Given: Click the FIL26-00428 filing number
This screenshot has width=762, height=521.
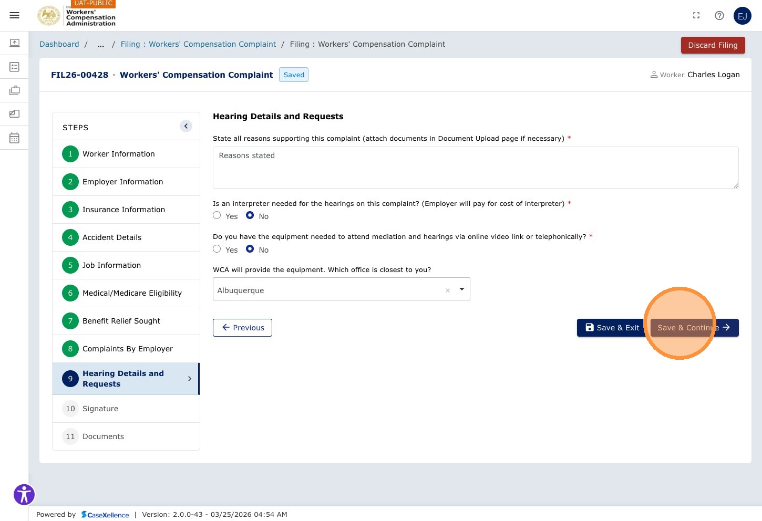Looking at the screenshot, I should click(80, 75).
